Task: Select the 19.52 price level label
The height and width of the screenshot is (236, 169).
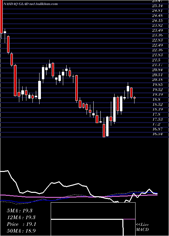Action: (158, 90)
